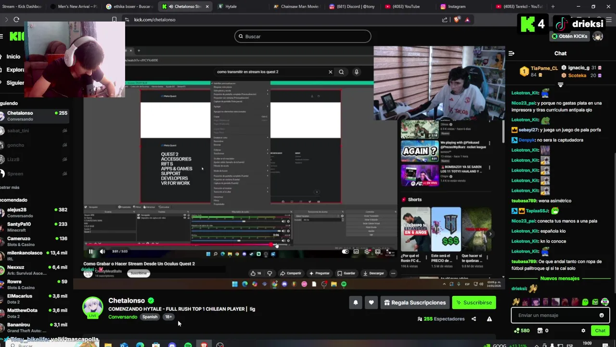Open the Chetalonso channel in Siguiendo list

pos(34,116)
